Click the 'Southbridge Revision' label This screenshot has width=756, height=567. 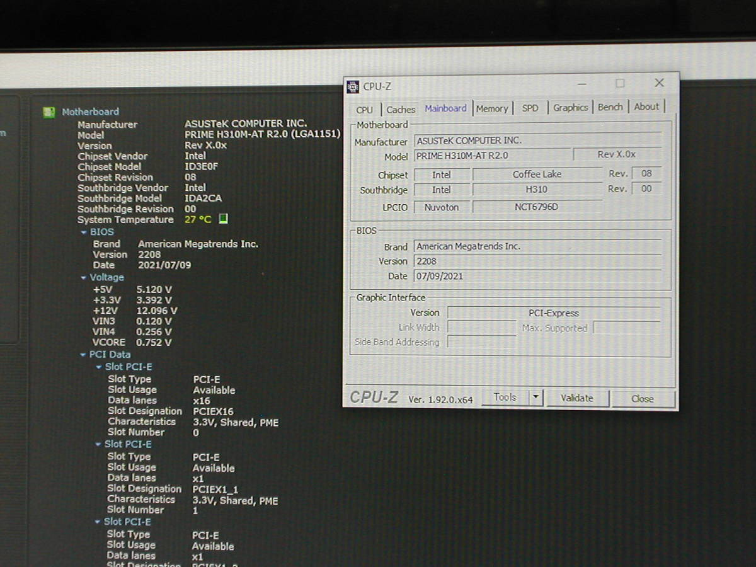[x=125, y=209]
